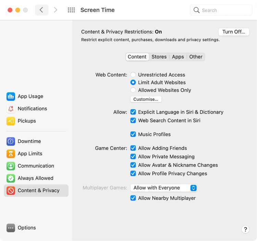Go forward with the right chevron
This screenshot has width=257, height=241.
click(56, 10)
